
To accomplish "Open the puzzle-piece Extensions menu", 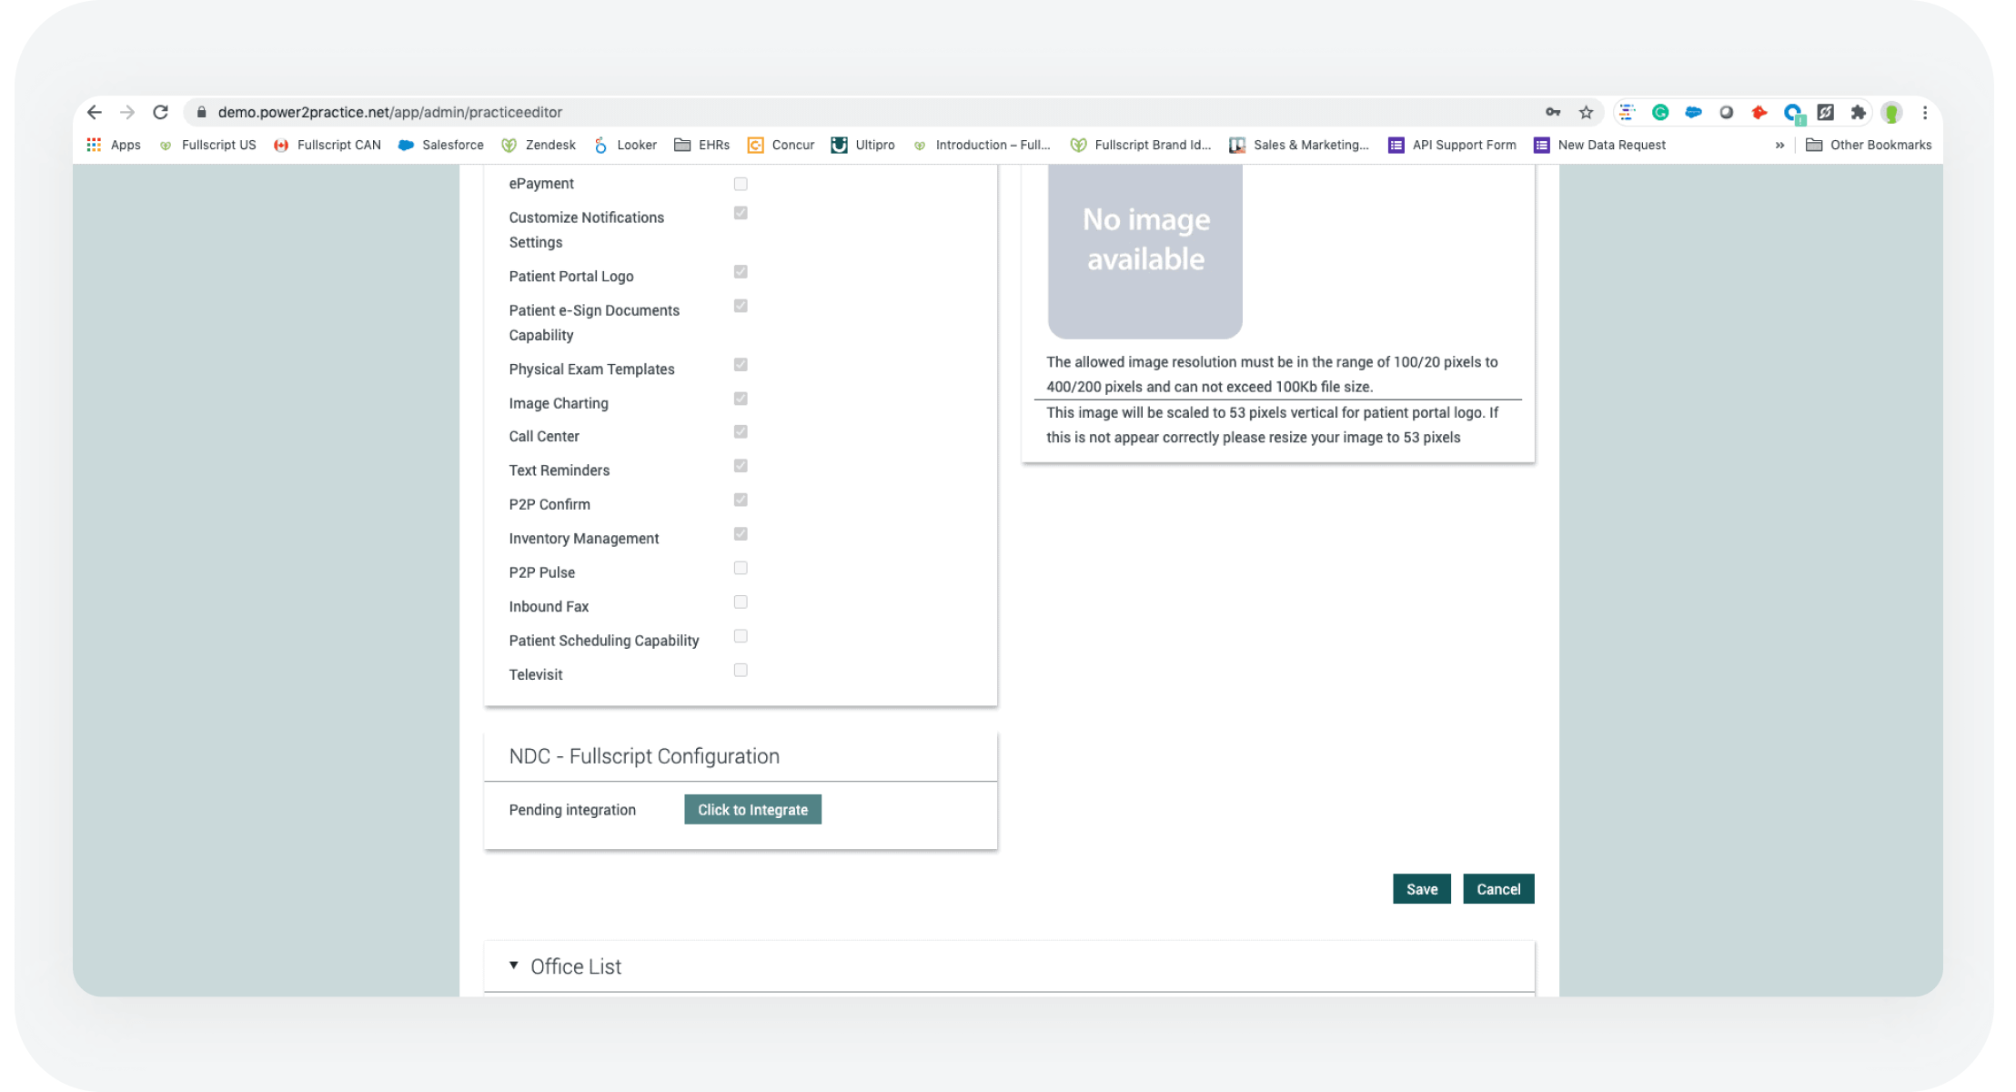I will click(1858, 112).
